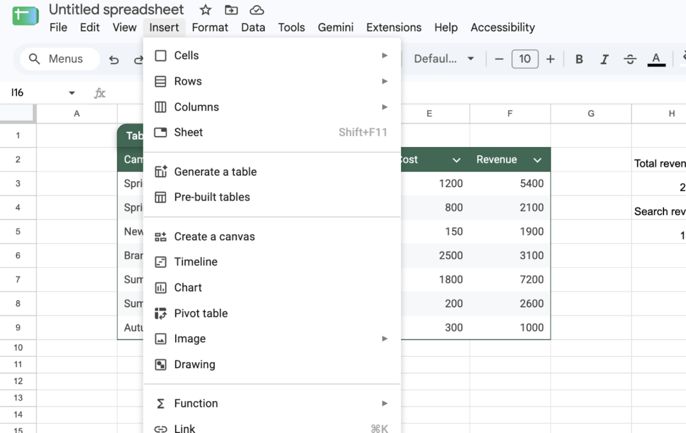Open the File menu

(58, 27)
